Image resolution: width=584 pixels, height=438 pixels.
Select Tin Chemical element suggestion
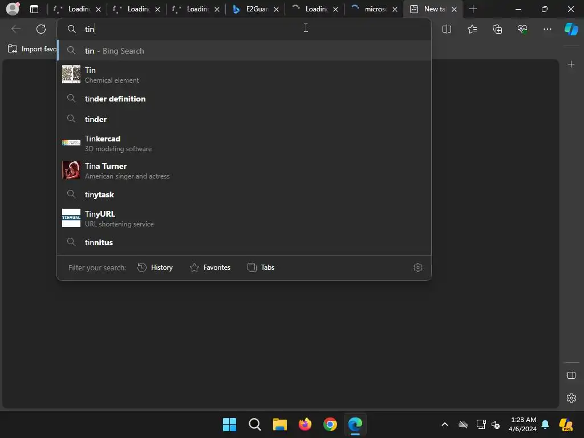(x=244, y=75)
